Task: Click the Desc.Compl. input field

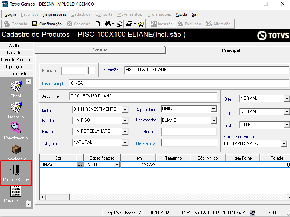Action: coord(179,83)
